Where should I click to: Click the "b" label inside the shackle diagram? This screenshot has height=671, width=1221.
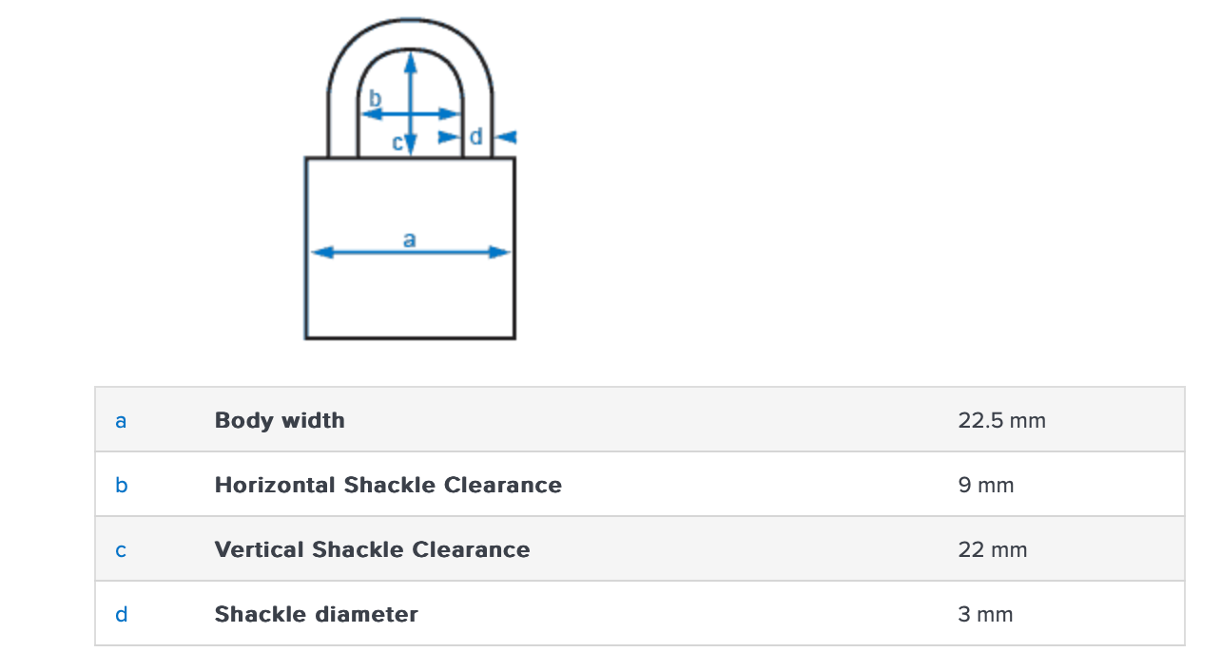click(x=375, y=98)
